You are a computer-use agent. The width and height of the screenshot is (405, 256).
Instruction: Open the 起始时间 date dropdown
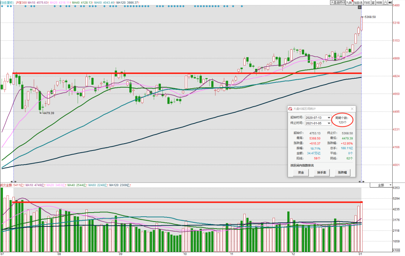tap(329, 118)
